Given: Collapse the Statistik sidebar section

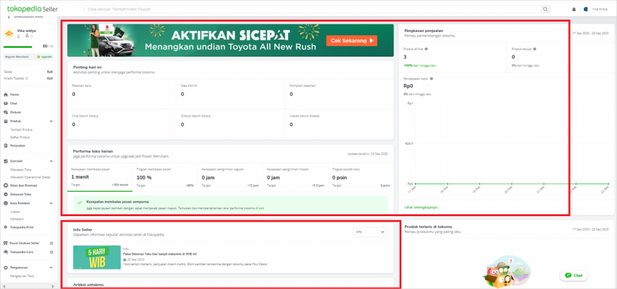Looking at the screenshot, I should click(51, 161).
